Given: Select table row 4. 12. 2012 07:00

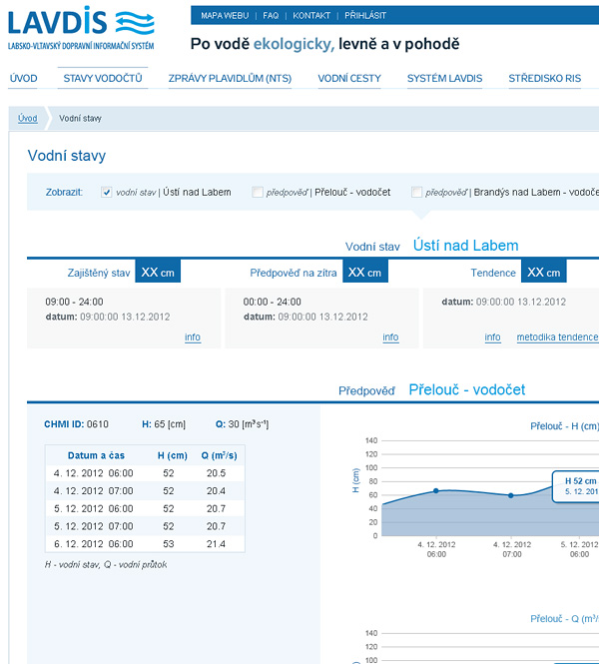Looking at the screenshot, I should (x=145, y=491).
